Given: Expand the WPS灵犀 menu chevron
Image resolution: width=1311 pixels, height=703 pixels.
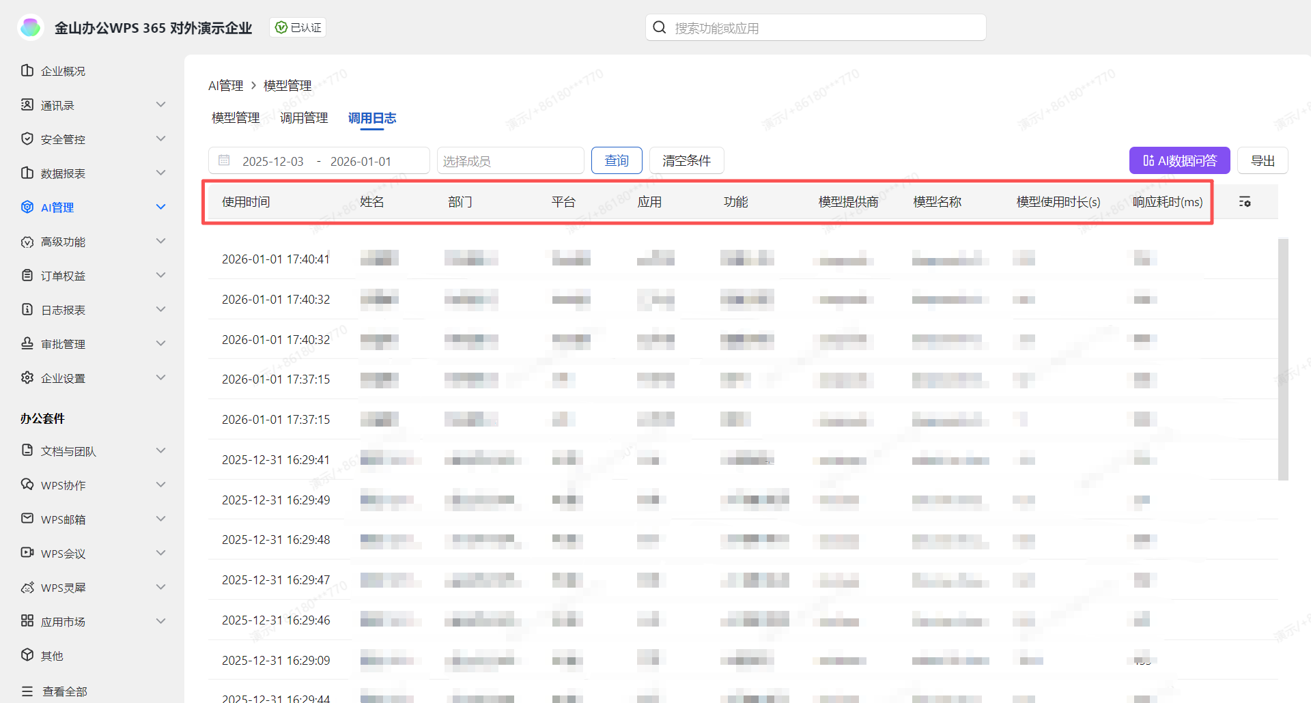Looking at the screenshot, I should pyautogui.click(x=161, y=587).
